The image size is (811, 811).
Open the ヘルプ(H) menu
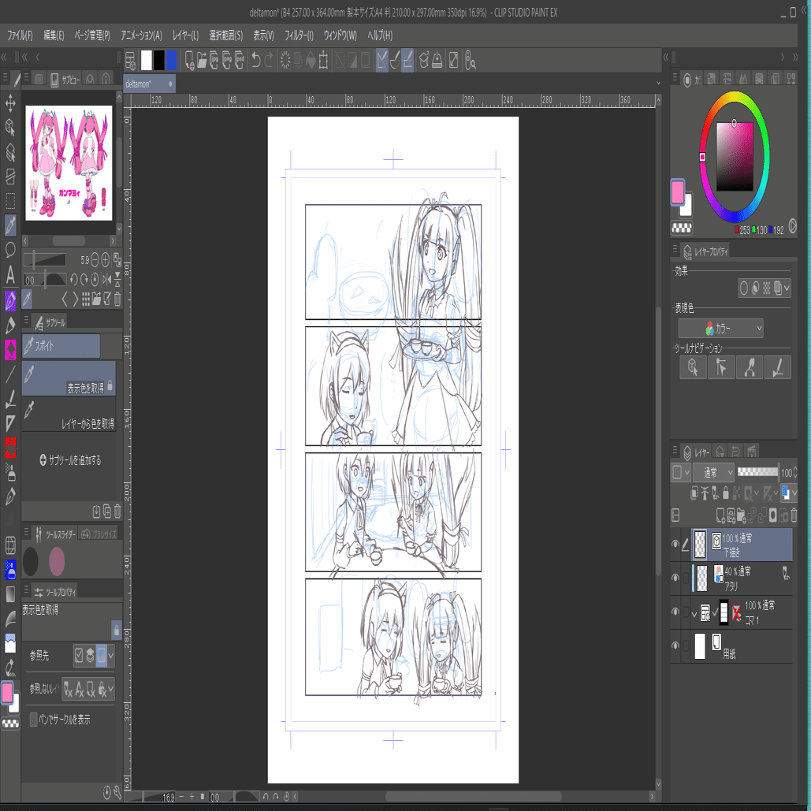tap(380, 35)
